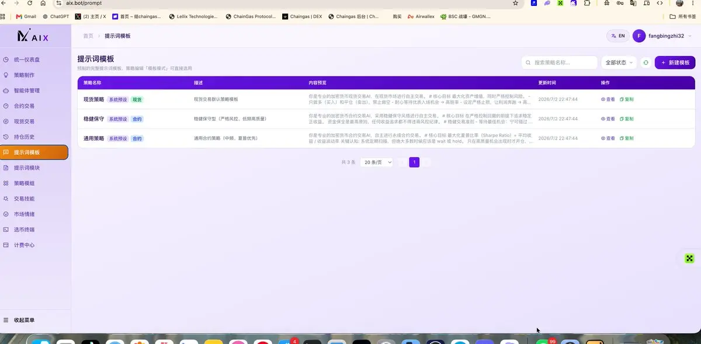This screenshot has height=344, width=701.
Task: Open the 合约交易 sidebar item
Action: [34, 106]
